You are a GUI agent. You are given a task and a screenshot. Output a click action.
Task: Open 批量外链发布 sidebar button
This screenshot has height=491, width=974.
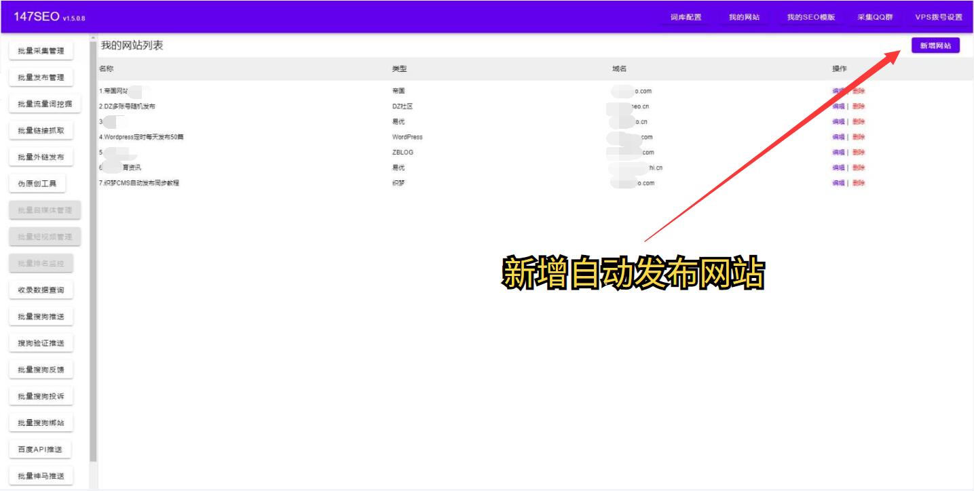[41, 157]
